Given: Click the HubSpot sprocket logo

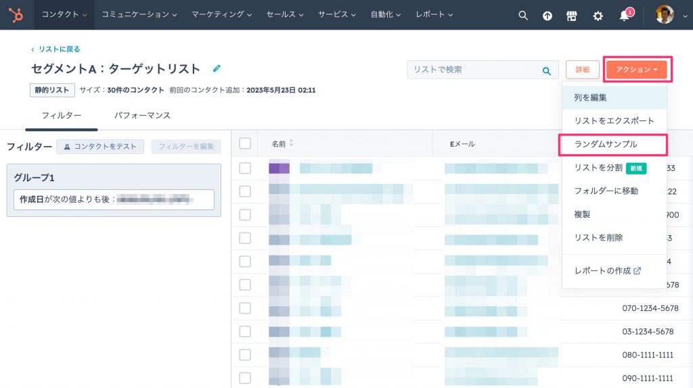Looking at the screenshot, I should tap(16, 15).
